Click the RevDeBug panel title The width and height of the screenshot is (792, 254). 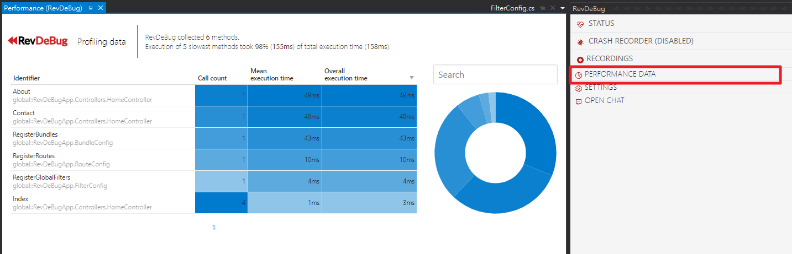point(589,9)
